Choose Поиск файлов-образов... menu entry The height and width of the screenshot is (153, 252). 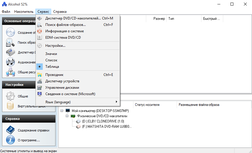click(x=78, y=25)
